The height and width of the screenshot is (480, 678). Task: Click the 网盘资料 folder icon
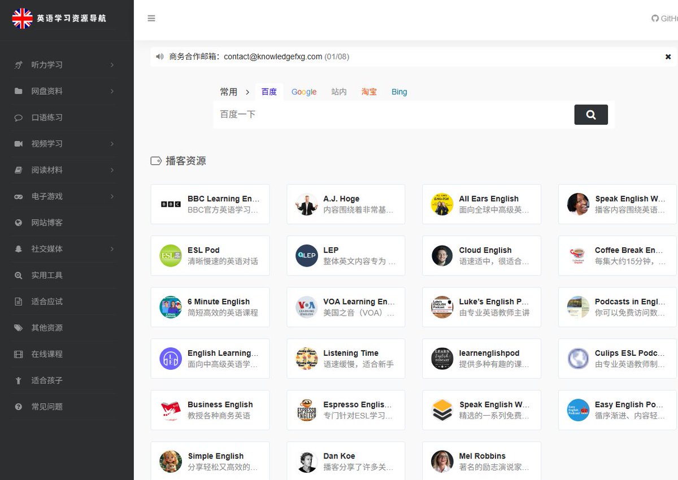click(19, 91)
